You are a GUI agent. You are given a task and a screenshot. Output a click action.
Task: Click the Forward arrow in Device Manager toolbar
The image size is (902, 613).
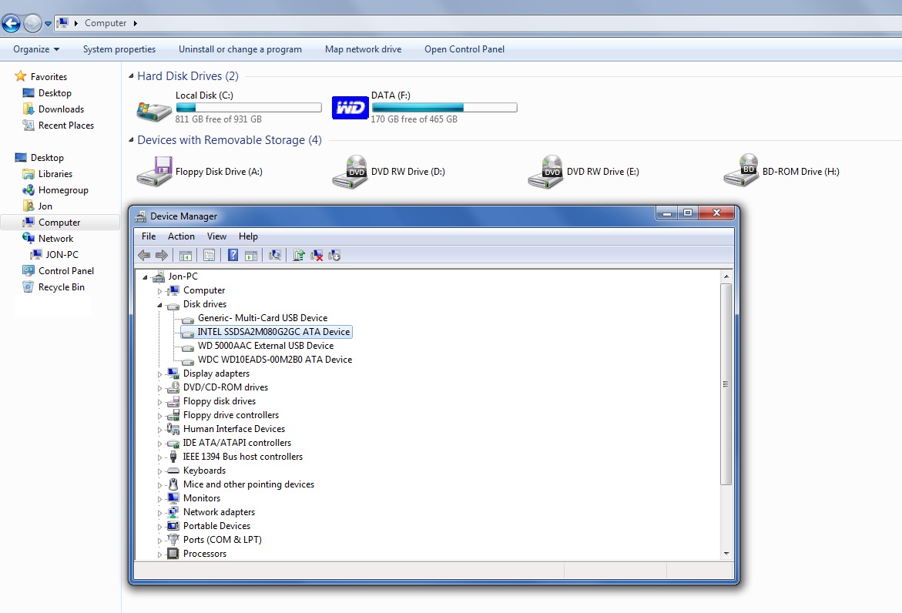point(162,256)
